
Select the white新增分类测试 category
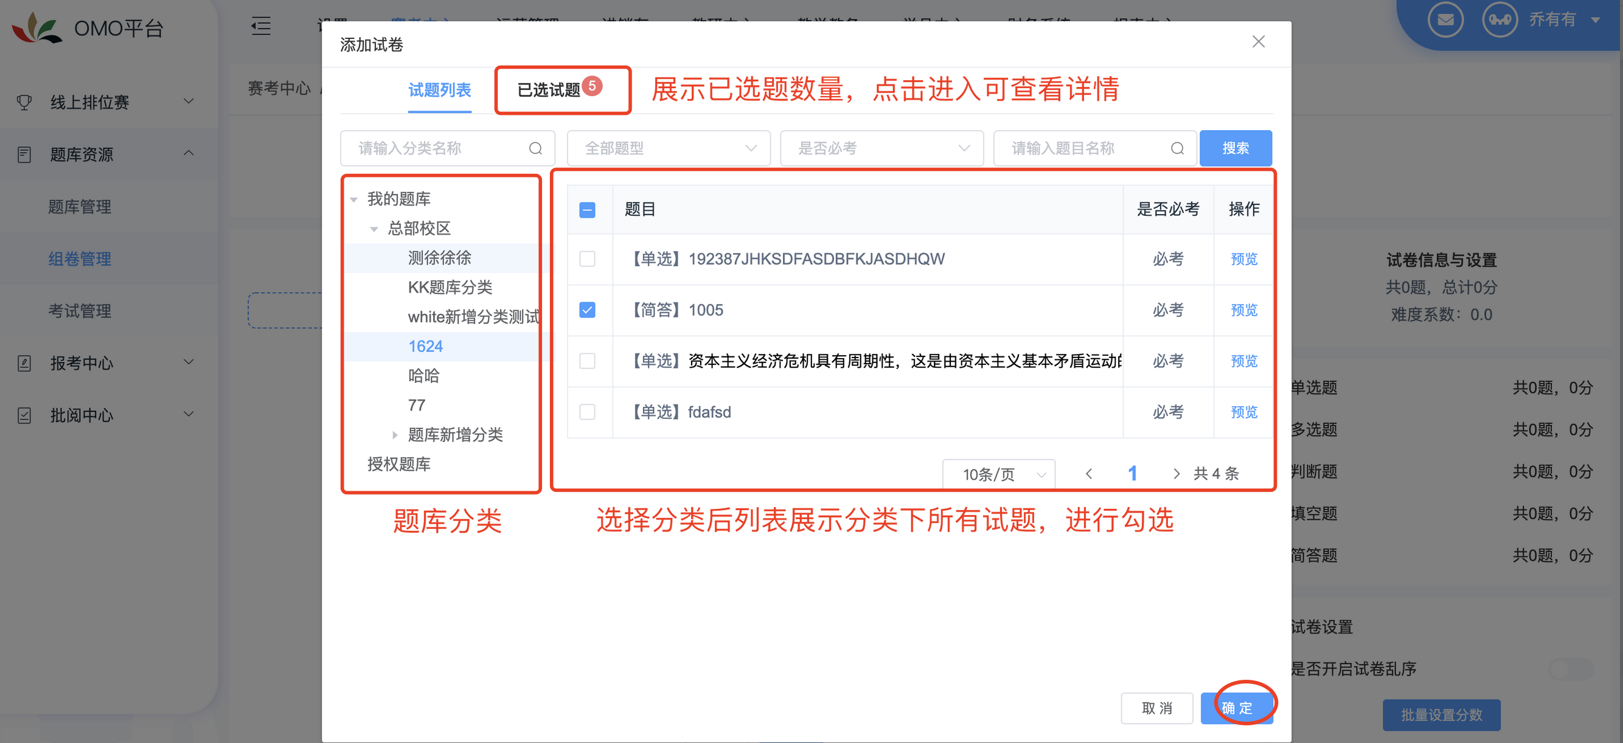[473, 317]
